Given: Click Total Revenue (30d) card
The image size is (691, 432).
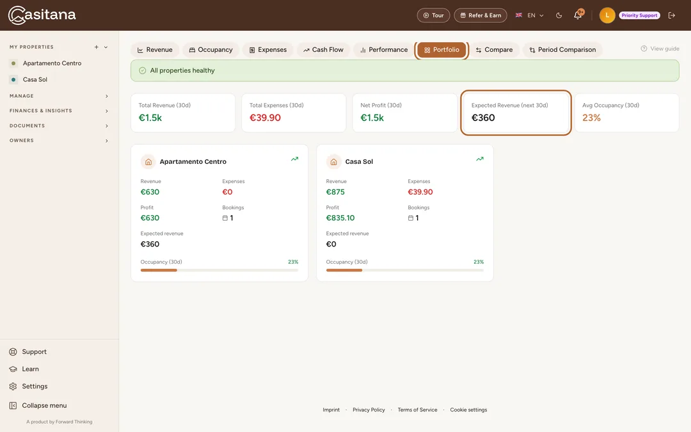Looking at the screenshot, I should [x=183, y=113].
